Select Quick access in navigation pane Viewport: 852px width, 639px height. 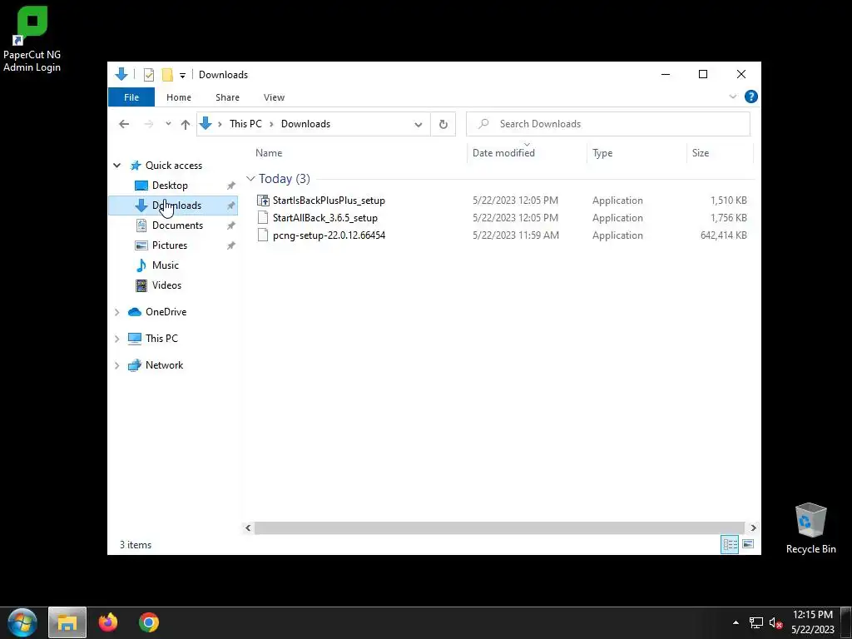coord(173,166)
